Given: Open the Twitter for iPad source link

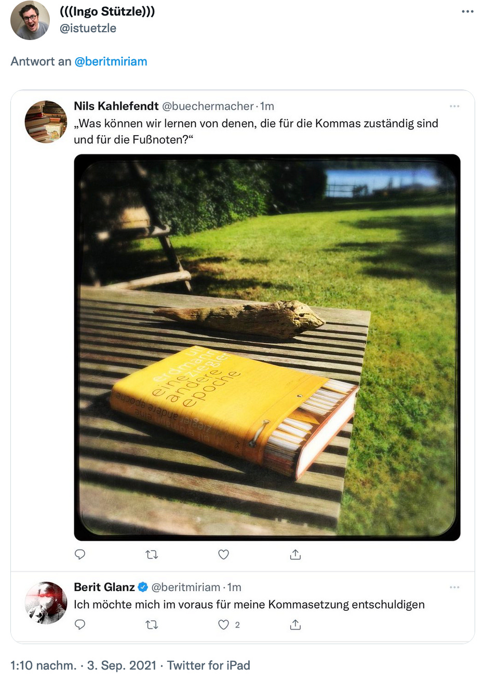Looking at the screenshot, I should [x=209, y=665].
